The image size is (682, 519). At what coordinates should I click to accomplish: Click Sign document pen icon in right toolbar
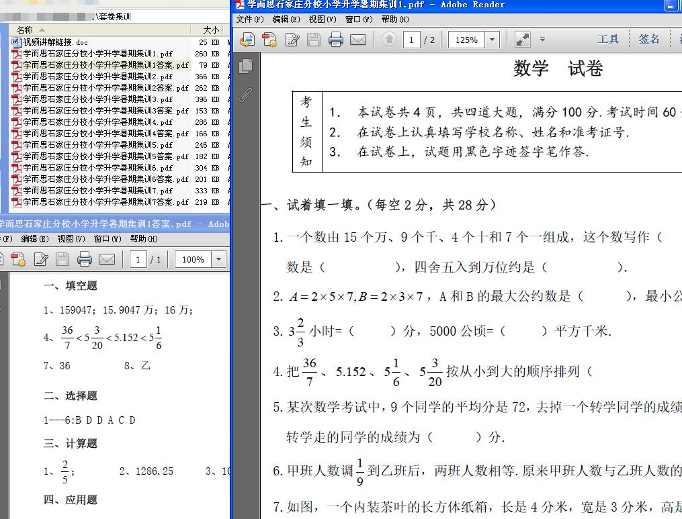tap(292, 40)
